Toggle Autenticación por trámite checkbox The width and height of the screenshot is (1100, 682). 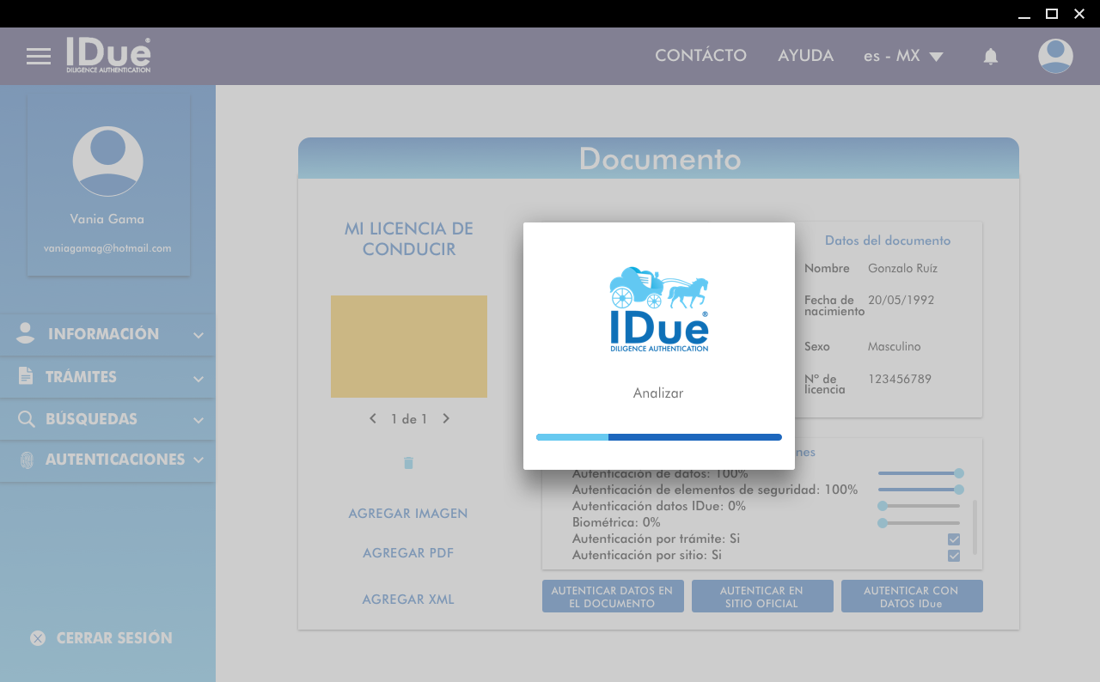click(953, 539)
